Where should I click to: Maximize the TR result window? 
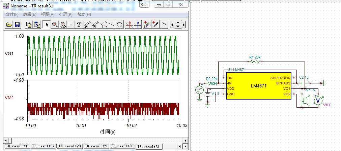click(168, 4)
